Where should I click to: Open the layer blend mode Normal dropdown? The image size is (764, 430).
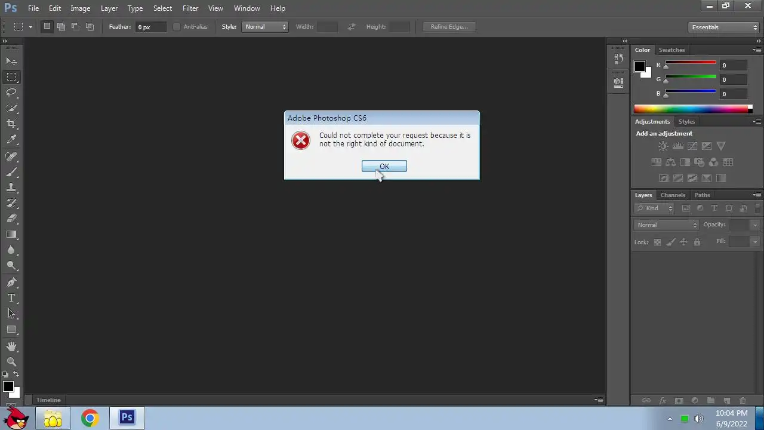[x=666, y=225]
